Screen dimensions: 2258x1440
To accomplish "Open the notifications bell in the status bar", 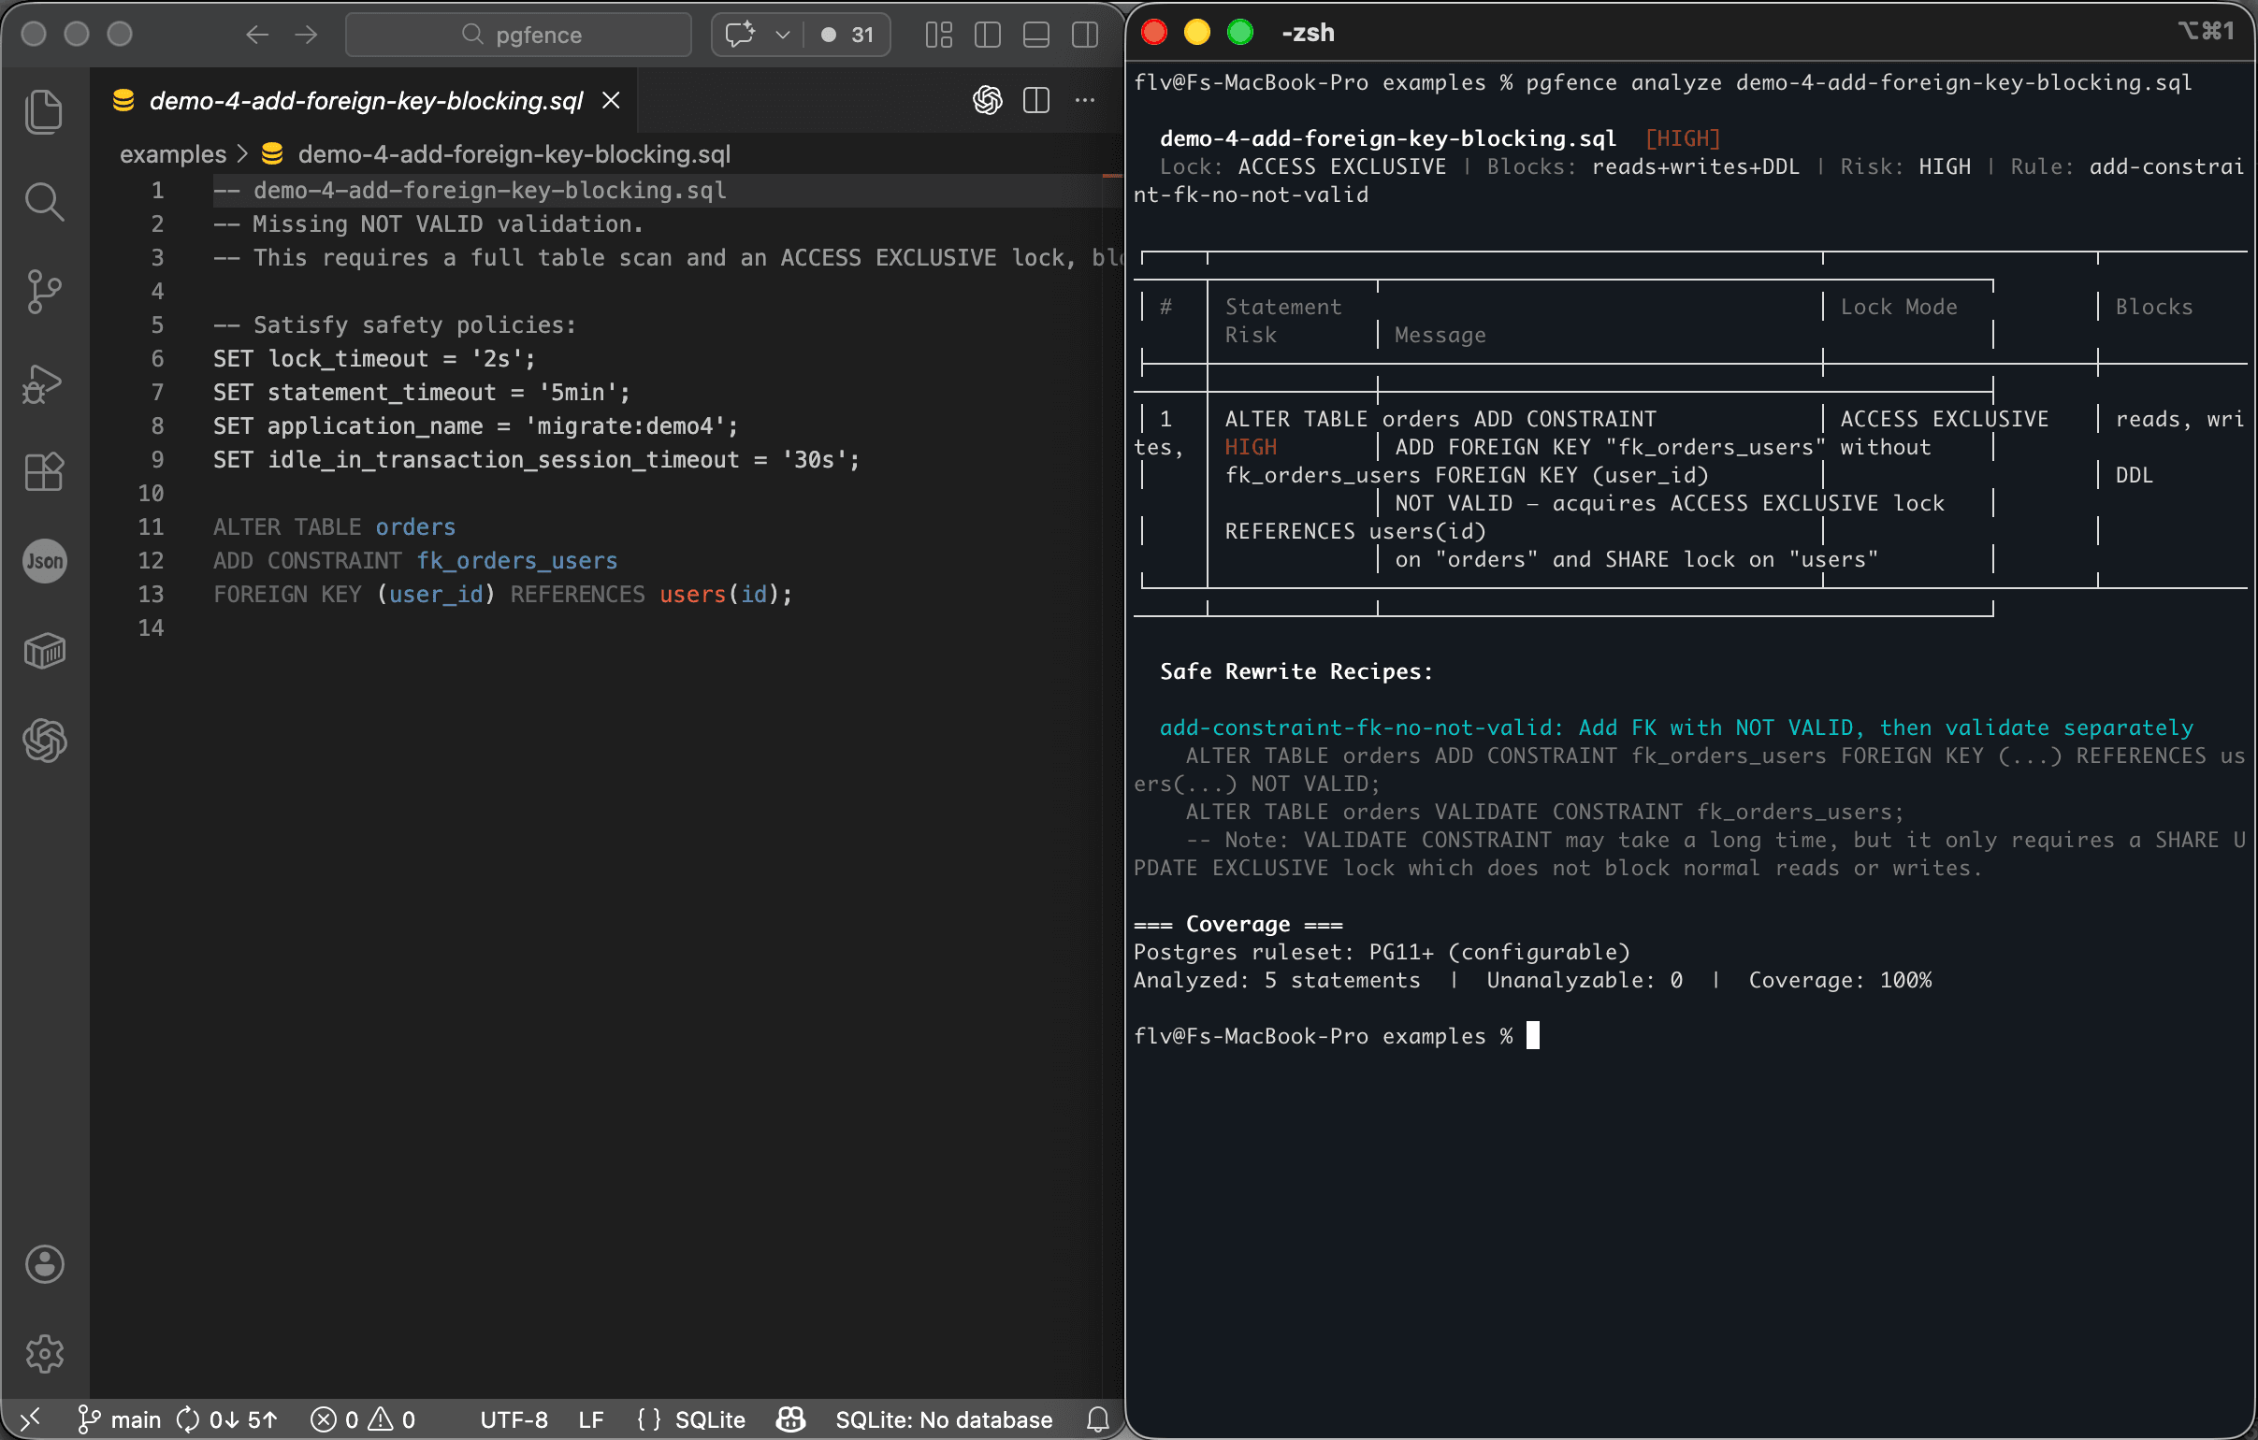I will coord(1097,1419).
